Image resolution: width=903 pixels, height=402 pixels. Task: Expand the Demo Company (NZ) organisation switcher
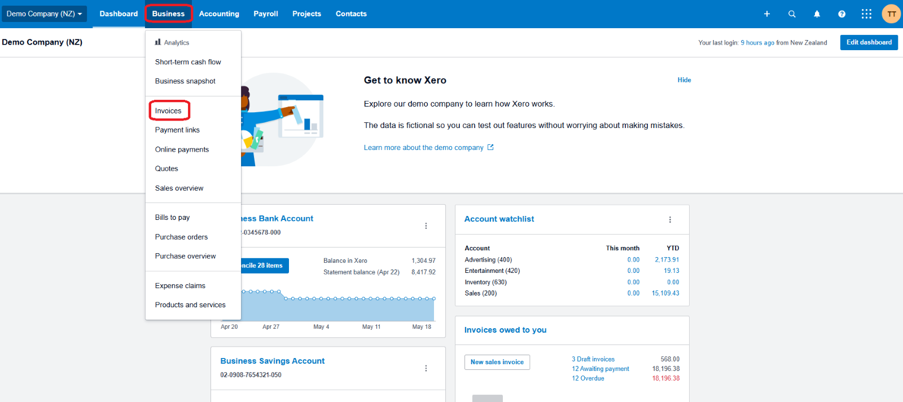(44, 14)
